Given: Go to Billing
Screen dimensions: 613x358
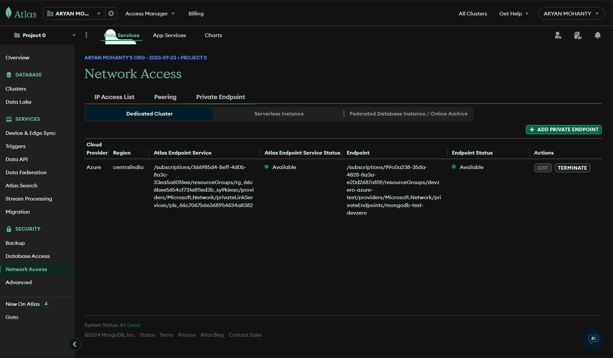Looking at the screenshot, I should tap(196, 13).
